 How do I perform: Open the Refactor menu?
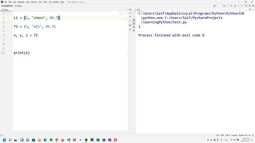click(x=34, y=2)
